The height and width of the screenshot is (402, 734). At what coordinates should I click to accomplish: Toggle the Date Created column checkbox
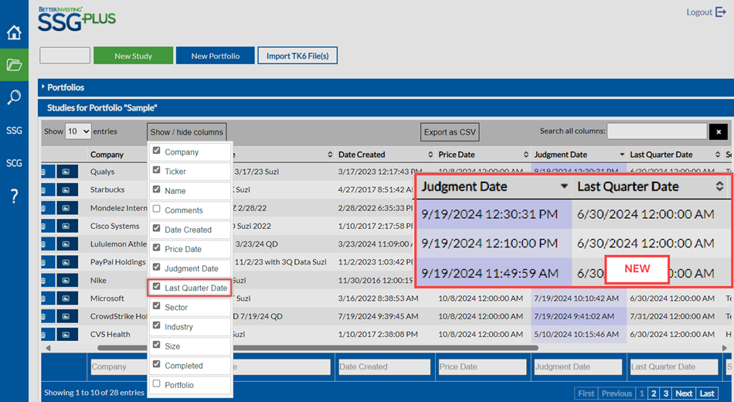[156, 229]
